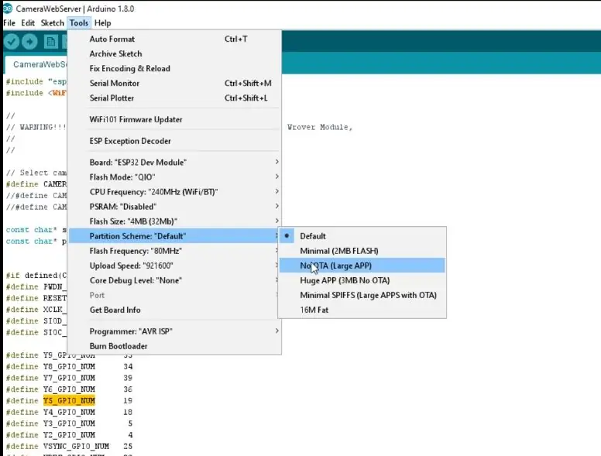Select No OTA (Large APP) partition option
This screenshot has height=456, width=601.
[x=362, y=266]
